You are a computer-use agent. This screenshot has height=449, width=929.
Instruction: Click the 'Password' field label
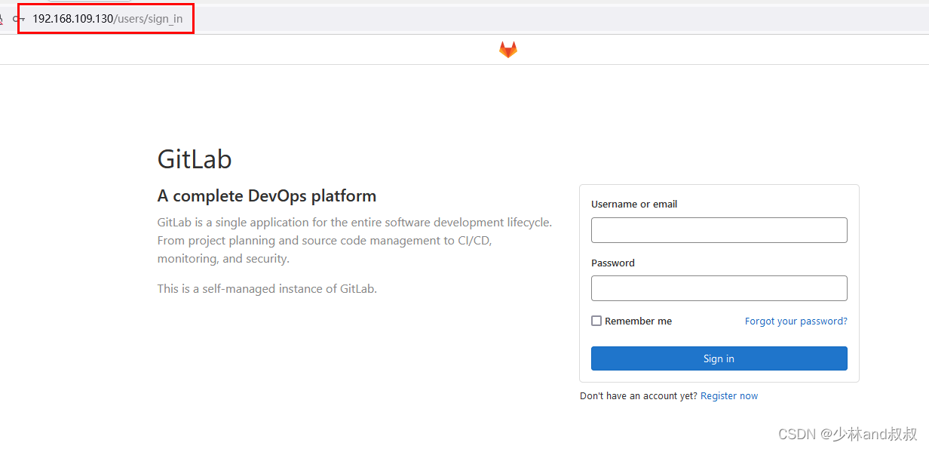click(613, 263)
